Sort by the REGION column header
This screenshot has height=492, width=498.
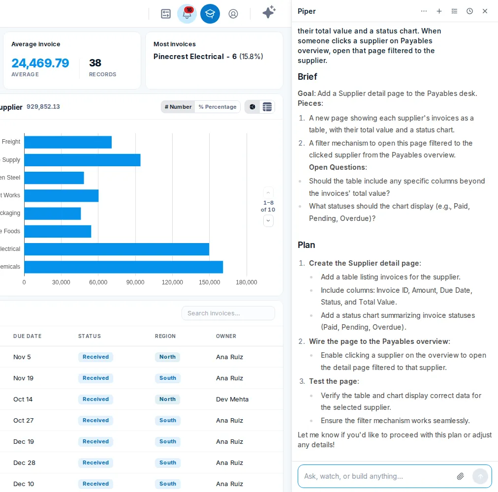pos(165,336)
